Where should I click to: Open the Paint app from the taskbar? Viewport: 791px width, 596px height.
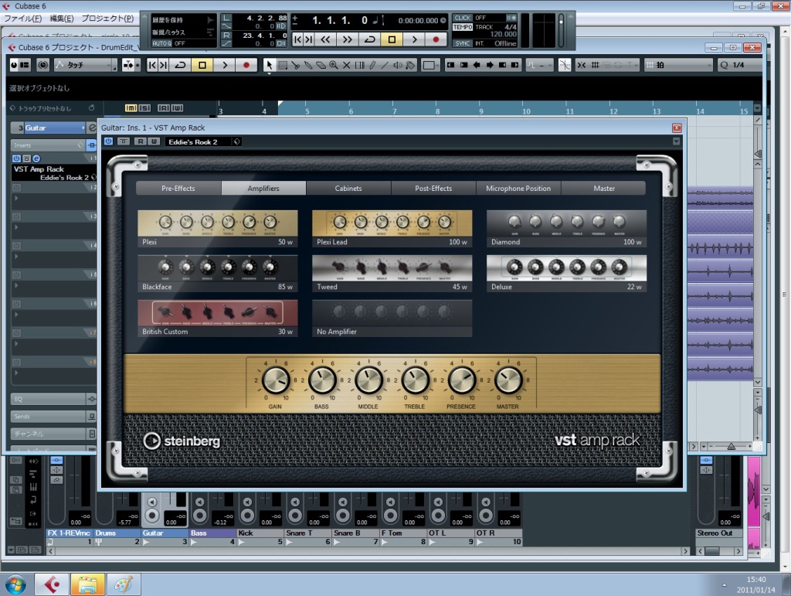point(124,584)
